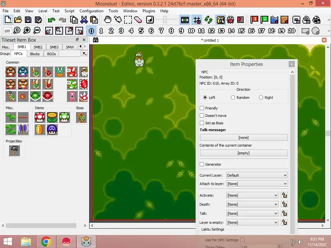Open the File menu
This screenshot has height=248, width=331.
click(x=5, y=11)
